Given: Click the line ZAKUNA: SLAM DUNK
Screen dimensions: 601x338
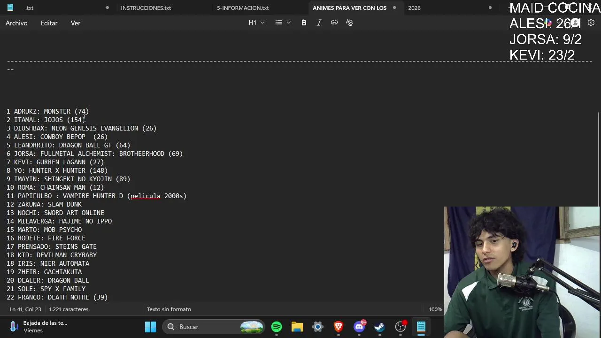Looking at the screenshot, I should point(44,204).
